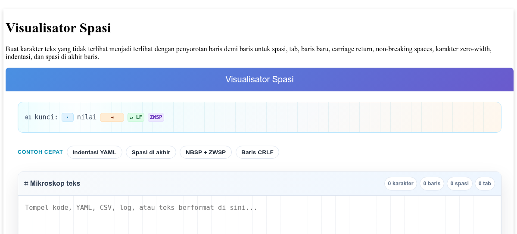Viewport: 517px width, 234px height.
Task: Click the '0 karakter' counter badge
Action: 401,184
